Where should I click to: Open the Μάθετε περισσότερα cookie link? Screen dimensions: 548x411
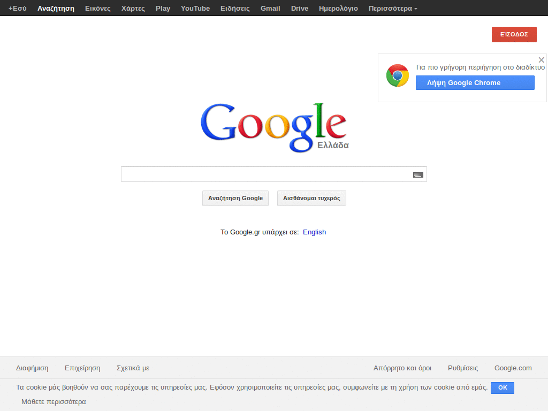(54, 401)
